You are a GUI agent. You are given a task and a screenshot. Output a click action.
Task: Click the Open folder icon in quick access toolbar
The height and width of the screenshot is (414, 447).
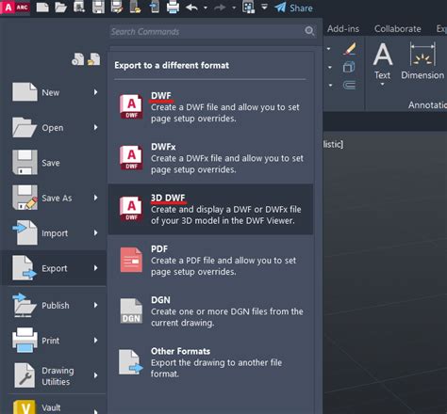[x=60, y=8]
